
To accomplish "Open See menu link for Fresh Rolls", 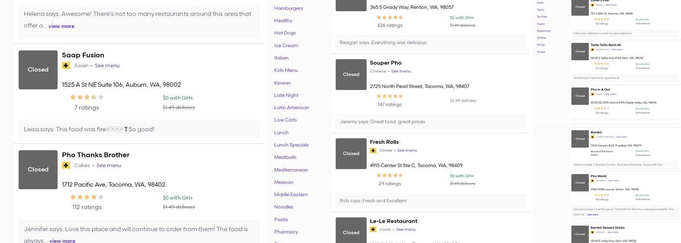I will [x=407, y=151].
